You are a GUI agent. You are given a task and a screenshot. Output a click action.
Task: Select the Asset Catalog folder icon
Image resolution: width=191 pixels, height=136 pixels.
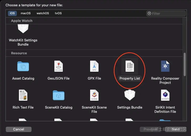tap(23, 66)
